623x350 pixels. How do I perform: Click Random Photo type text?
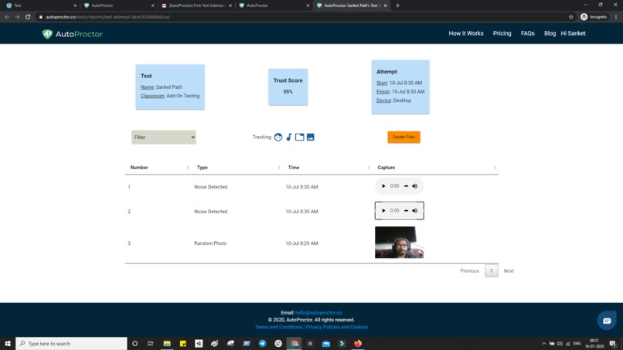click(210, 243)
